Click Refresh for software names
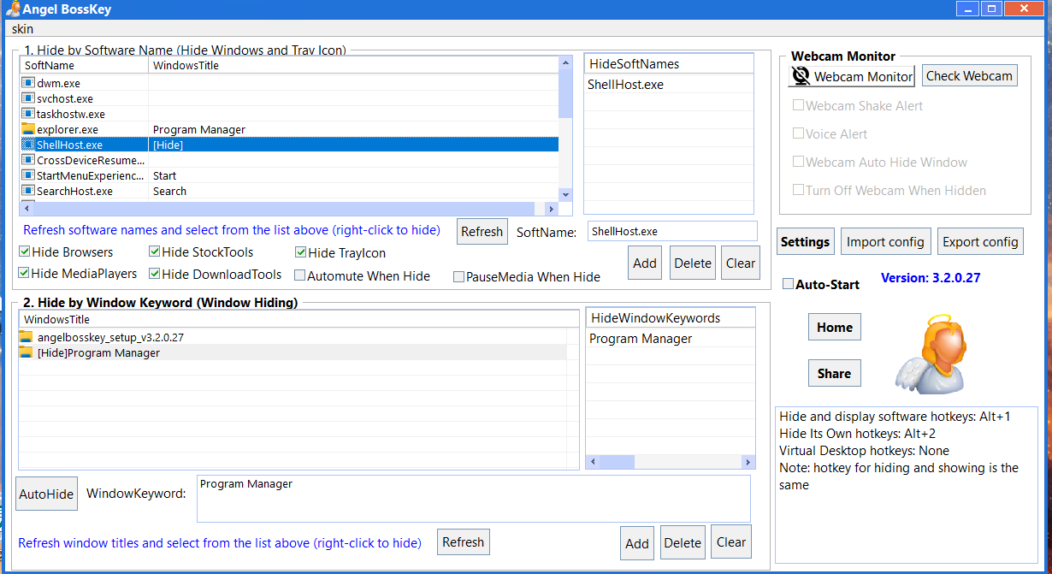Screen dimensions: 1052x574 click(482, 231)
